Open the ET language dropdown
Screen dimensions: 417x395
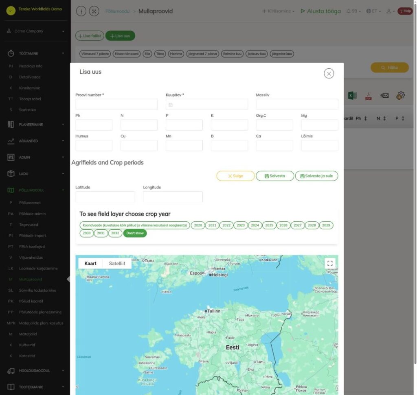point(373,11)
